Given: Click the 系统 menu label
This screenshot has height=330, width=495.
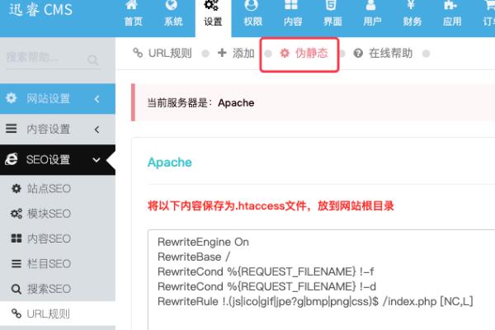Looking at the screenshot, I should click(x=173, y=21).
